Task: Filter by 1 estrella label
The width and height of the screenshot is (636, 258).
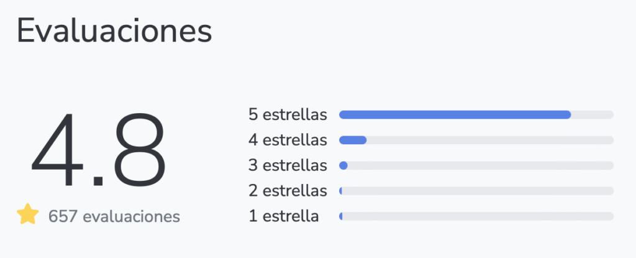Action: [283, 216]
